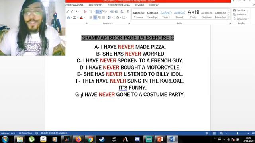
Task: Open the Referências tab
Action: tap(96, 5)
